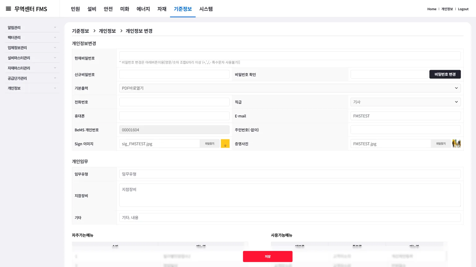Screen dimensions: 476x267
Task: Open the 직급 dropdown showing 기사
Action: [x=405, y=102]
